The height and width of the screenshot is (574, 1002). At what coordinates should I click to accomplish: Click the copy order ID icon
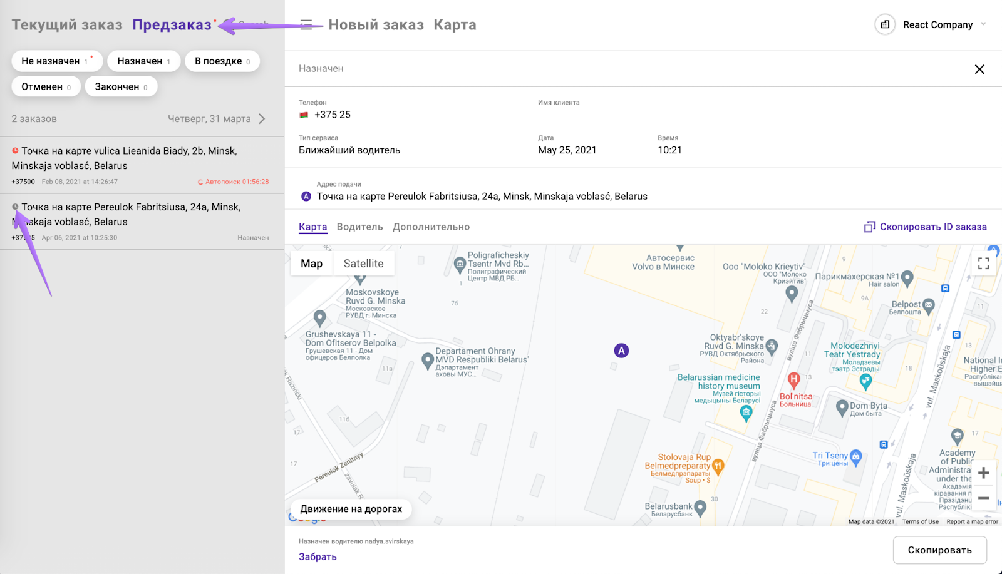click(x=869, y=227)
